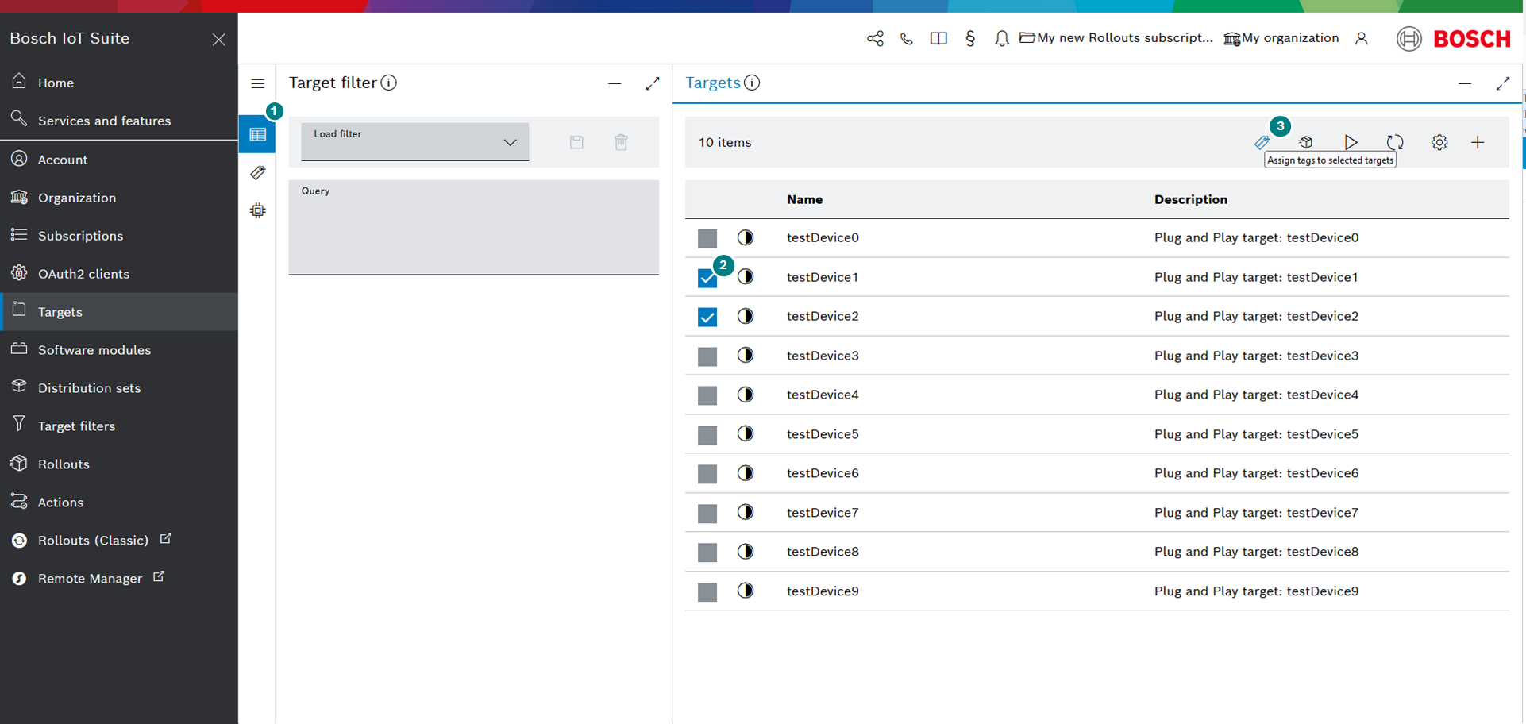Click the assign distribution set box icon
1526x724 pixels.
point(1305,143)
